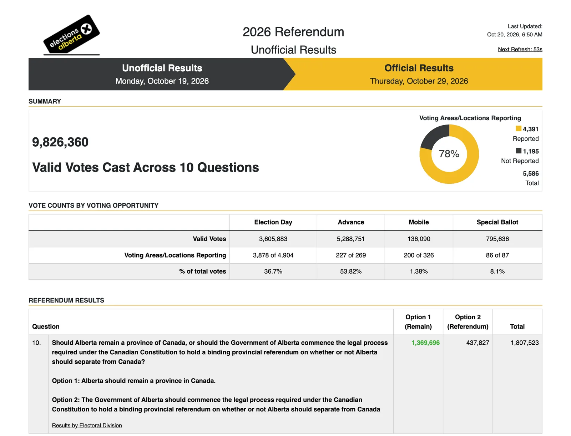Click the 1,807,523 total vote count
The height and width of the screenshot is (436, 571).
click(x=525, y=343)
